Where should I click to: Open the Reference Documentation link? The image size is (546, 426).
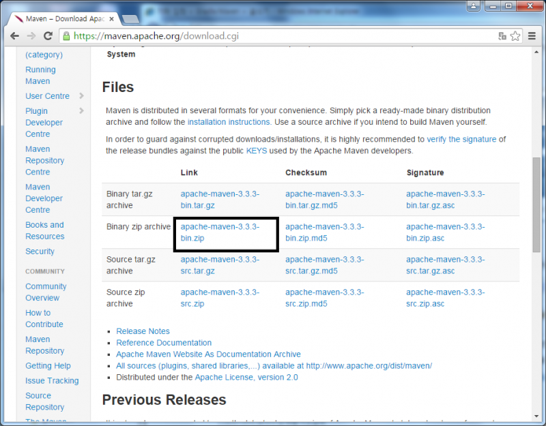click(x=164, y=343)
